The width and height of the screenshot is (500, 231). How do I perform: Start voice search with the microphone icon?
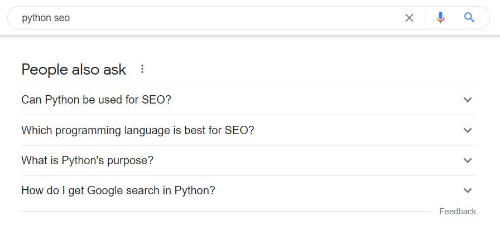click(440, 18)
